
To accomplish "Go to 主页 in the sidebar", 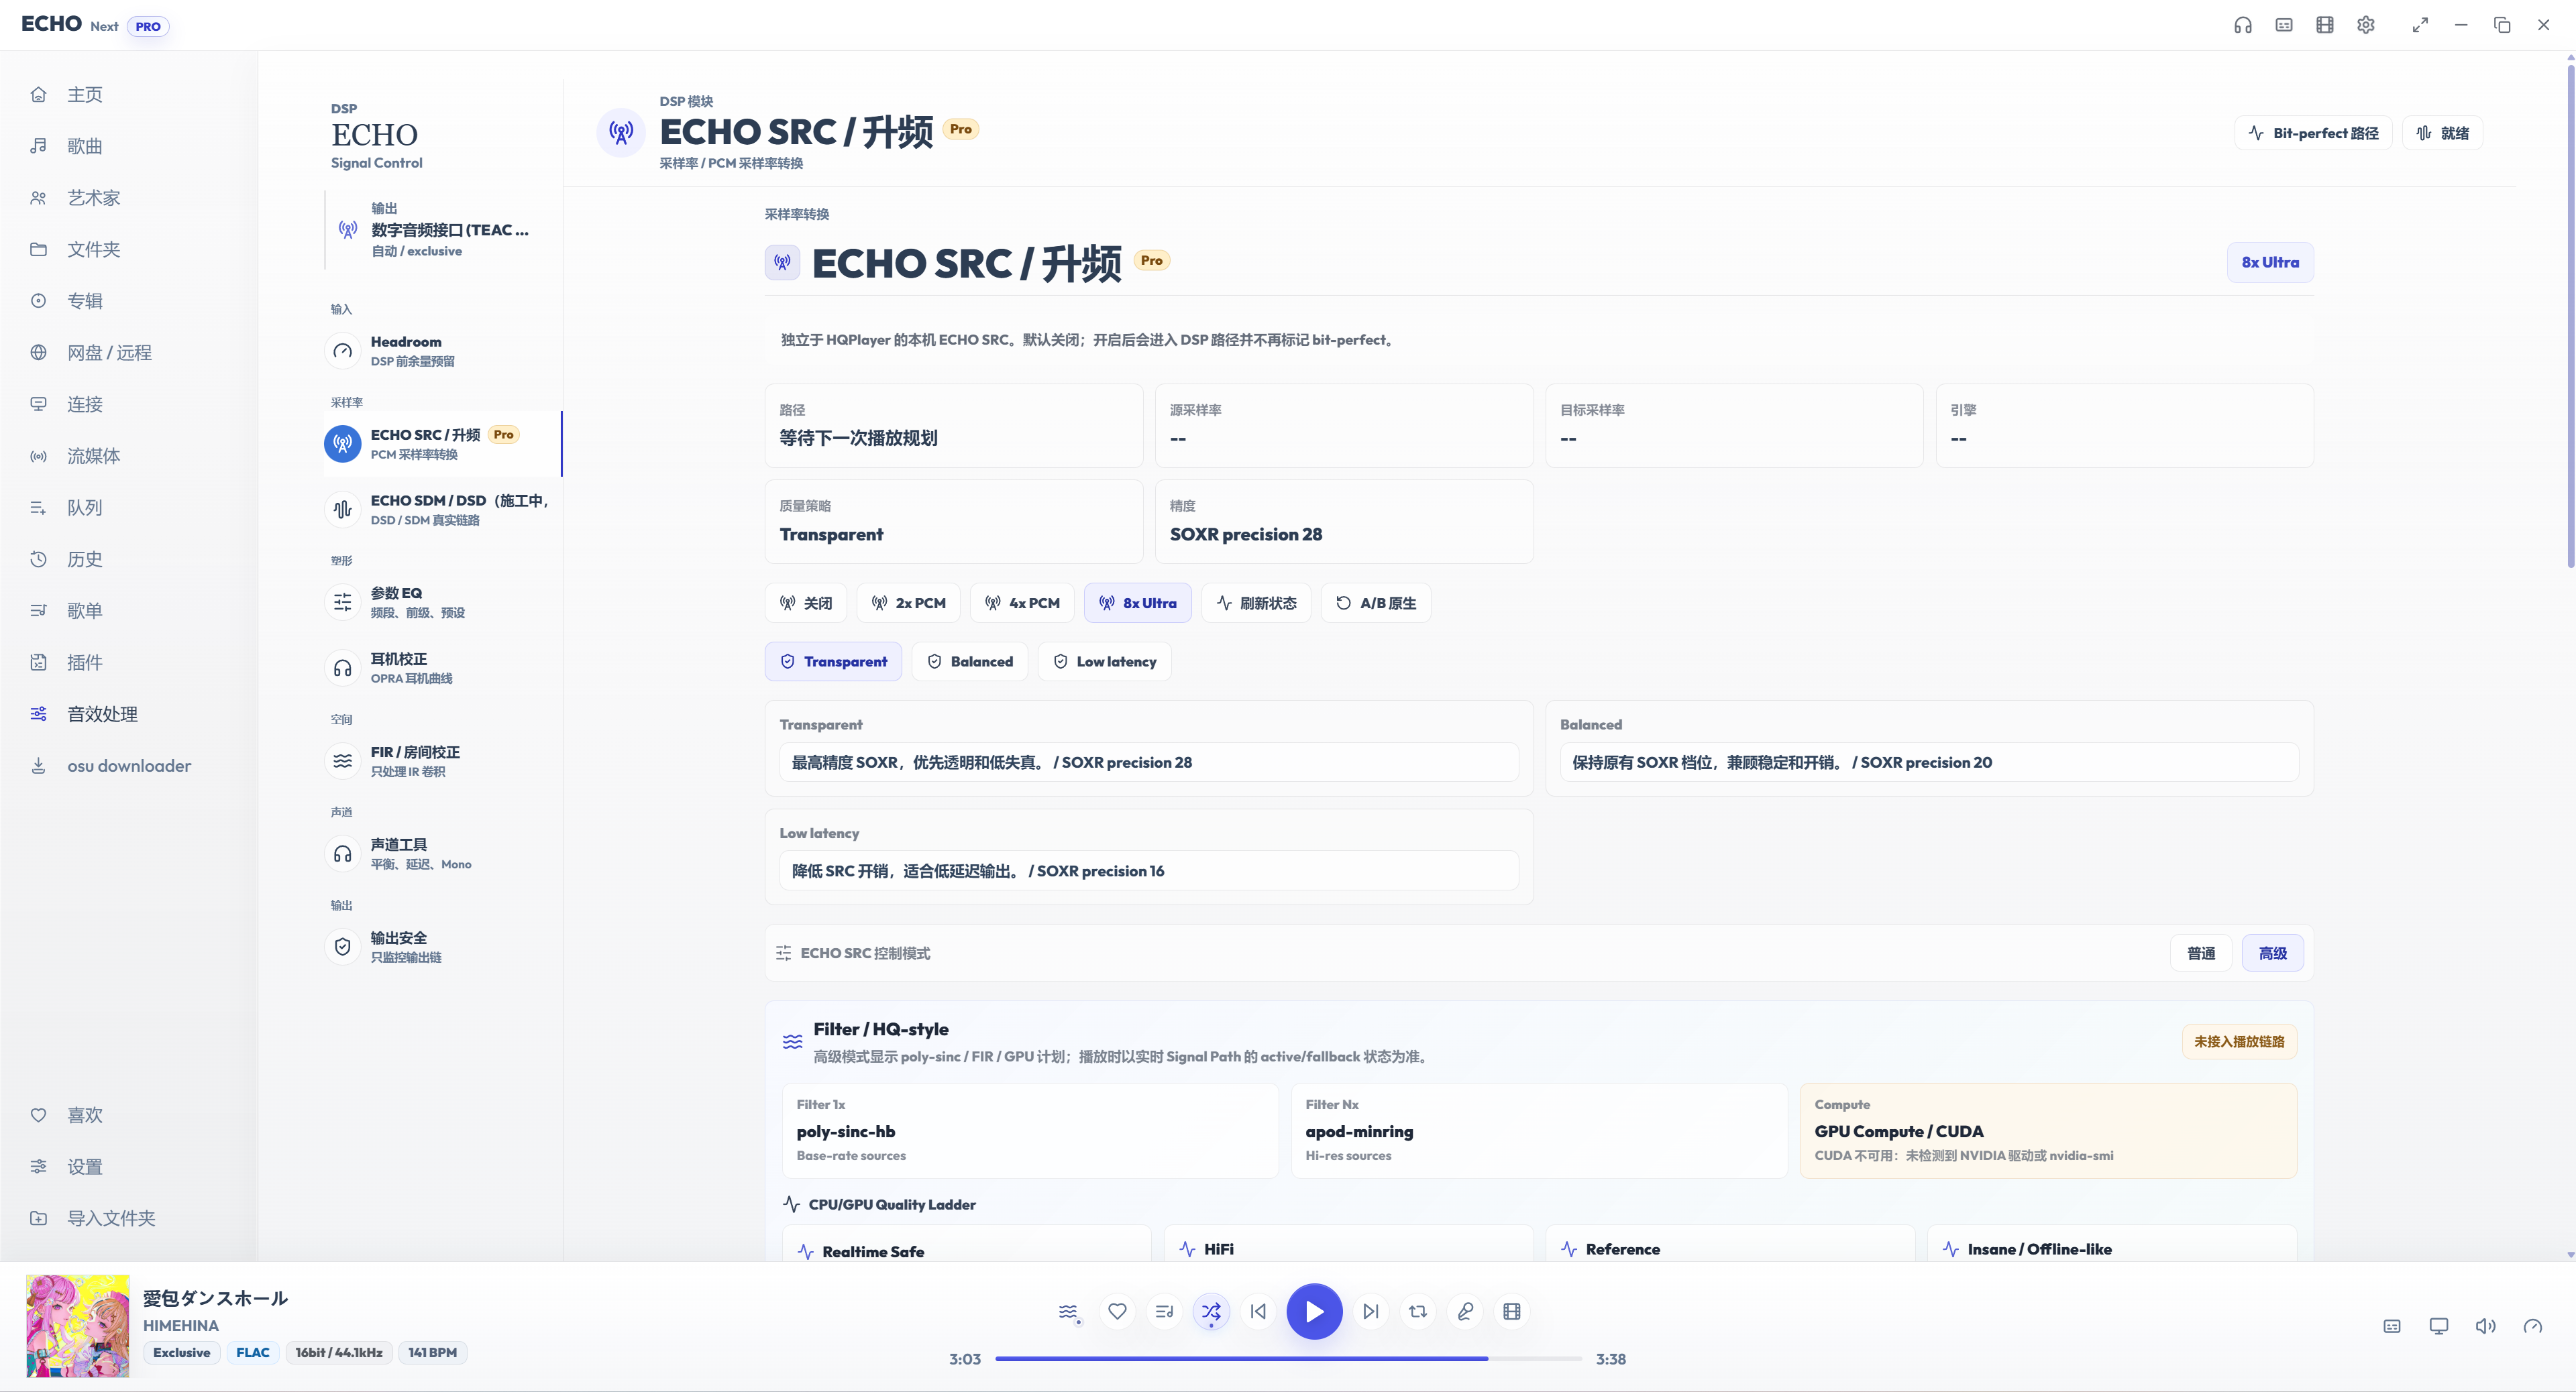I will 129,95.
